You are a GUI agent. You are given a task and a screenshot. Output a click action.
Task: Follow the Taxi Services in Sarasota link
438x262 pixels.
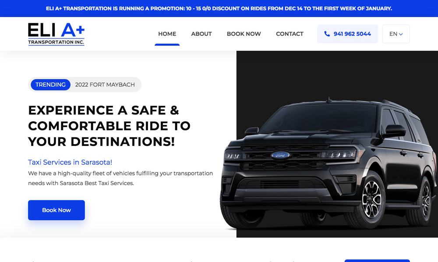pos(70,162)
